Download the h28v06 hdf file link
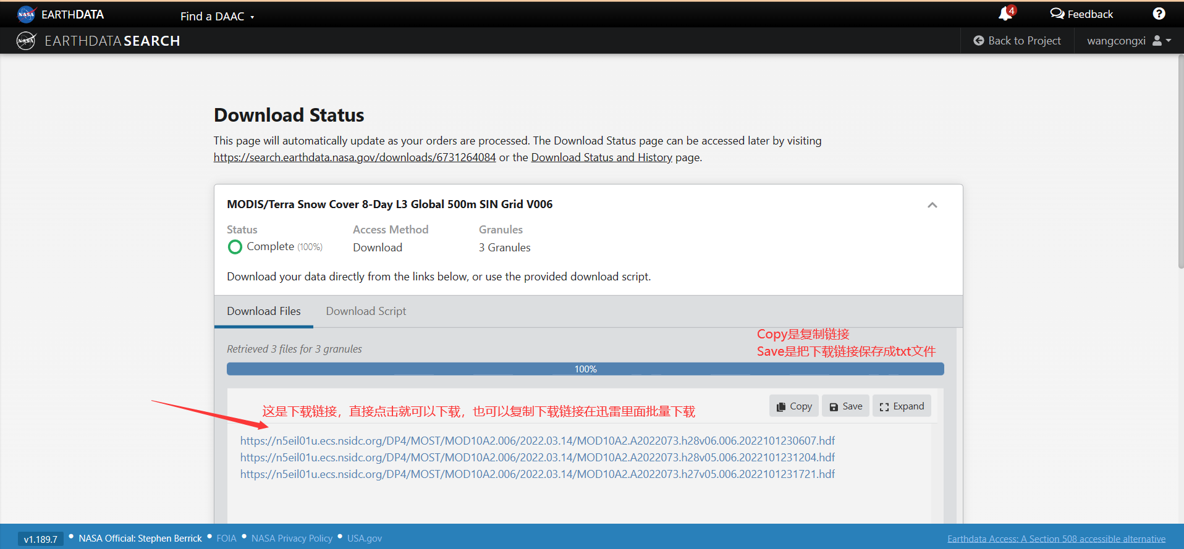This screenshot has height=549, width=1184. coord(538,441)
